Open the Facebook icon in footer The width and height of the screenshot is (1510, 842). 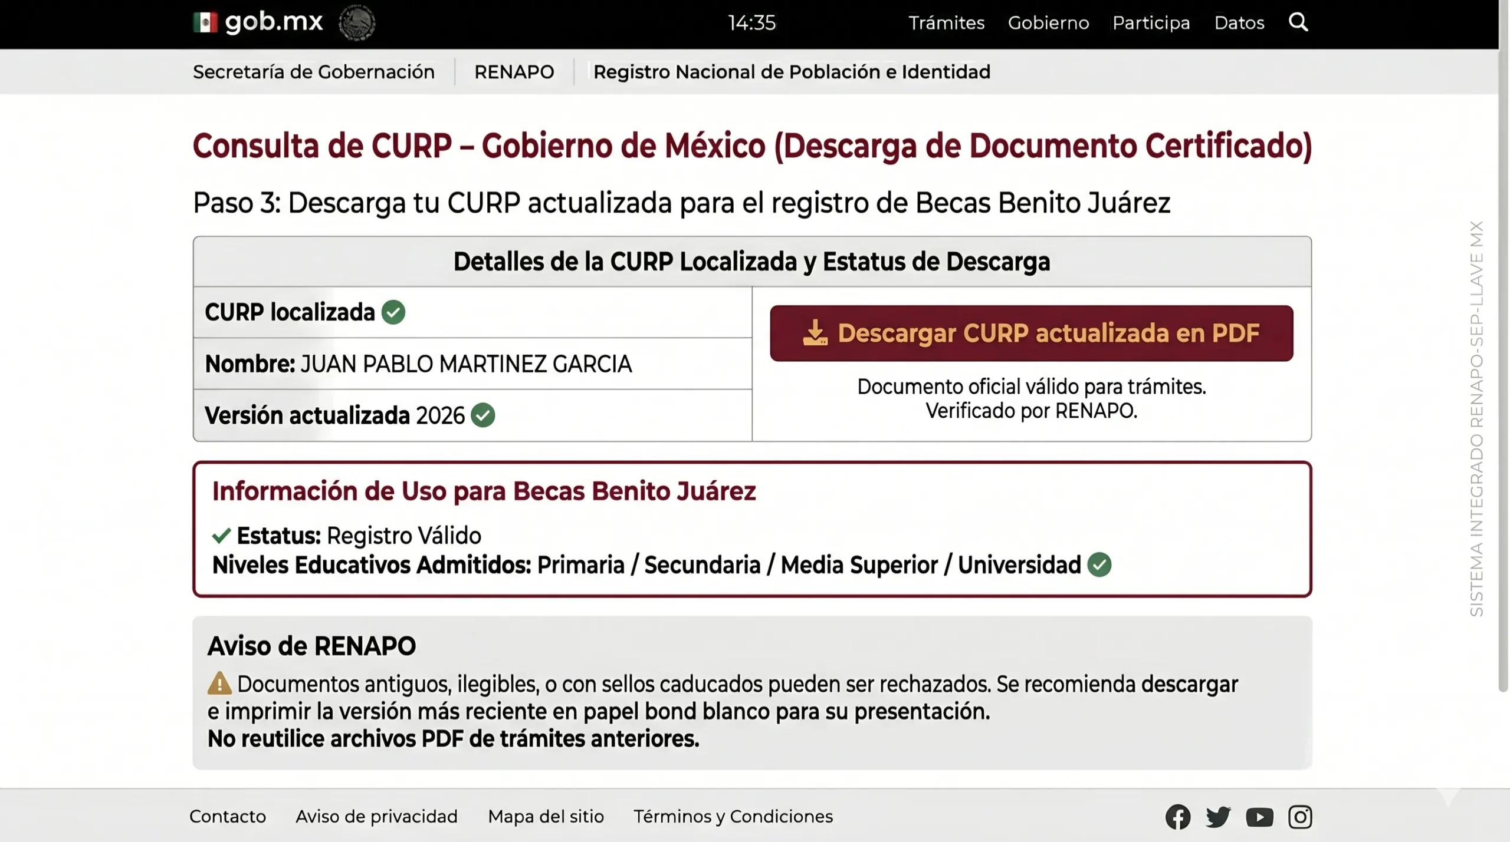click(x=1178, y=817)
